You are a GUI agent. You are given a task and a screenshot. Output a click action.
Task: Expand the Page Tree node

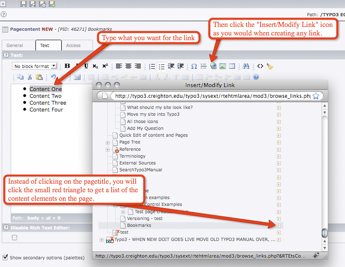108,142
